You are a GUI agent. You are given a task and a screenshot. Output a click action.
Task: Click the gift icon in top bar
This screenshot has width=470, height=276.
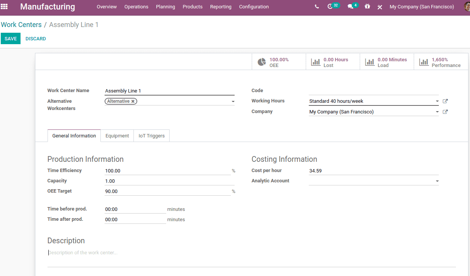[367, 6]
